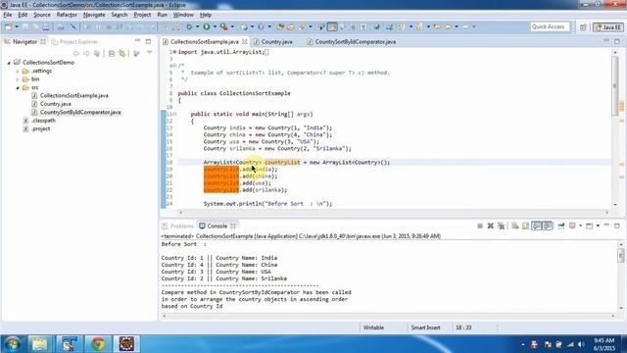Click the Terminate stop icon in Console

[x=480, y=227]
